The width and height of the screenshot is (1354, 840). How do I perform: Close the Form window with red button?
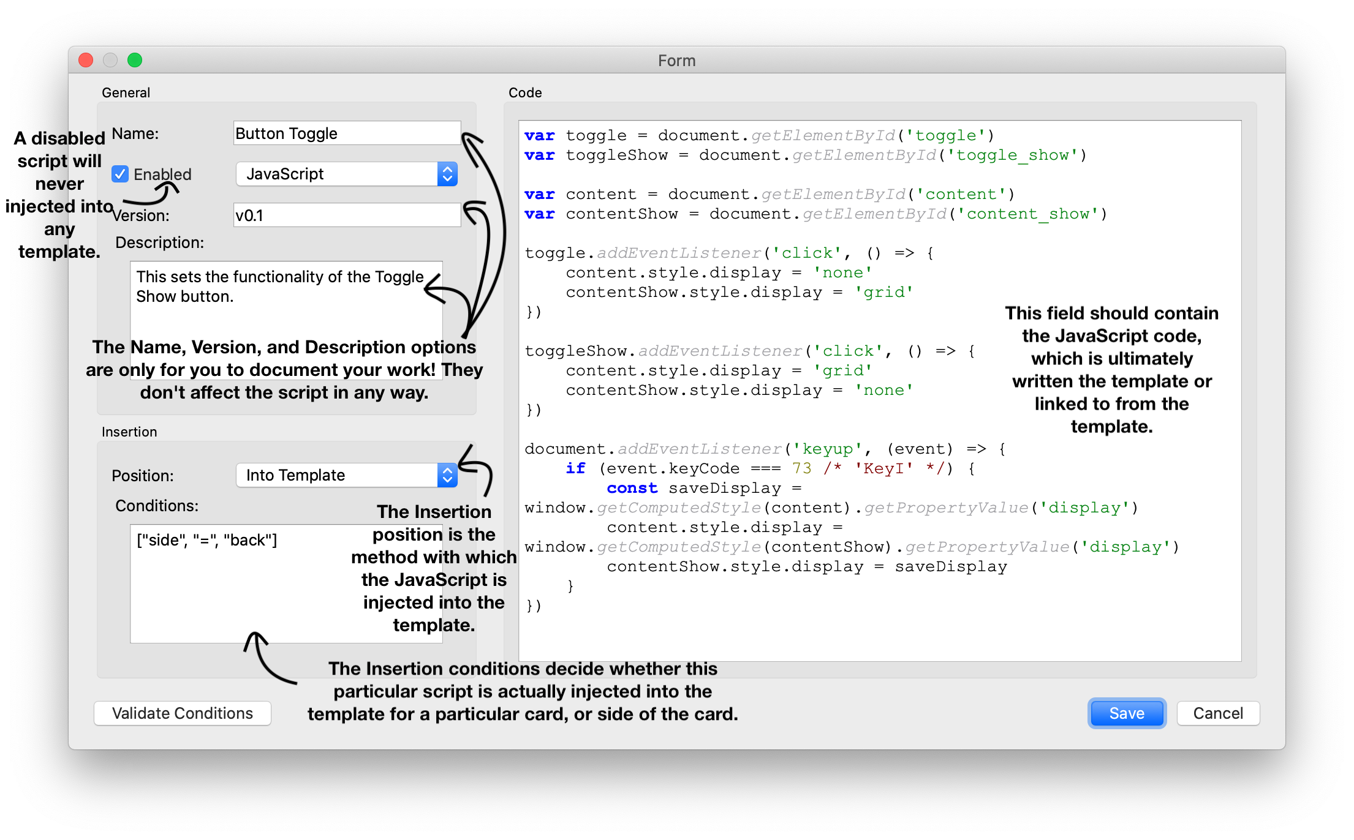pos(86,60)
